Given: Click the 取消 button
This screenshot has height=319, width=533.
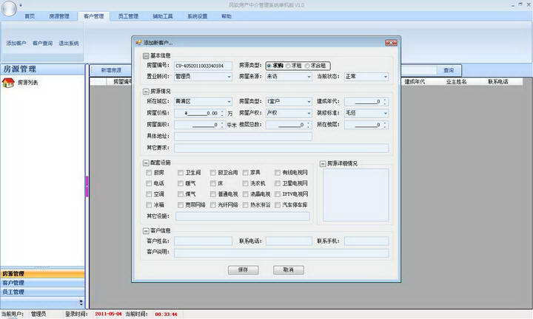Looking at the screenshot, I should pos(288,270).
